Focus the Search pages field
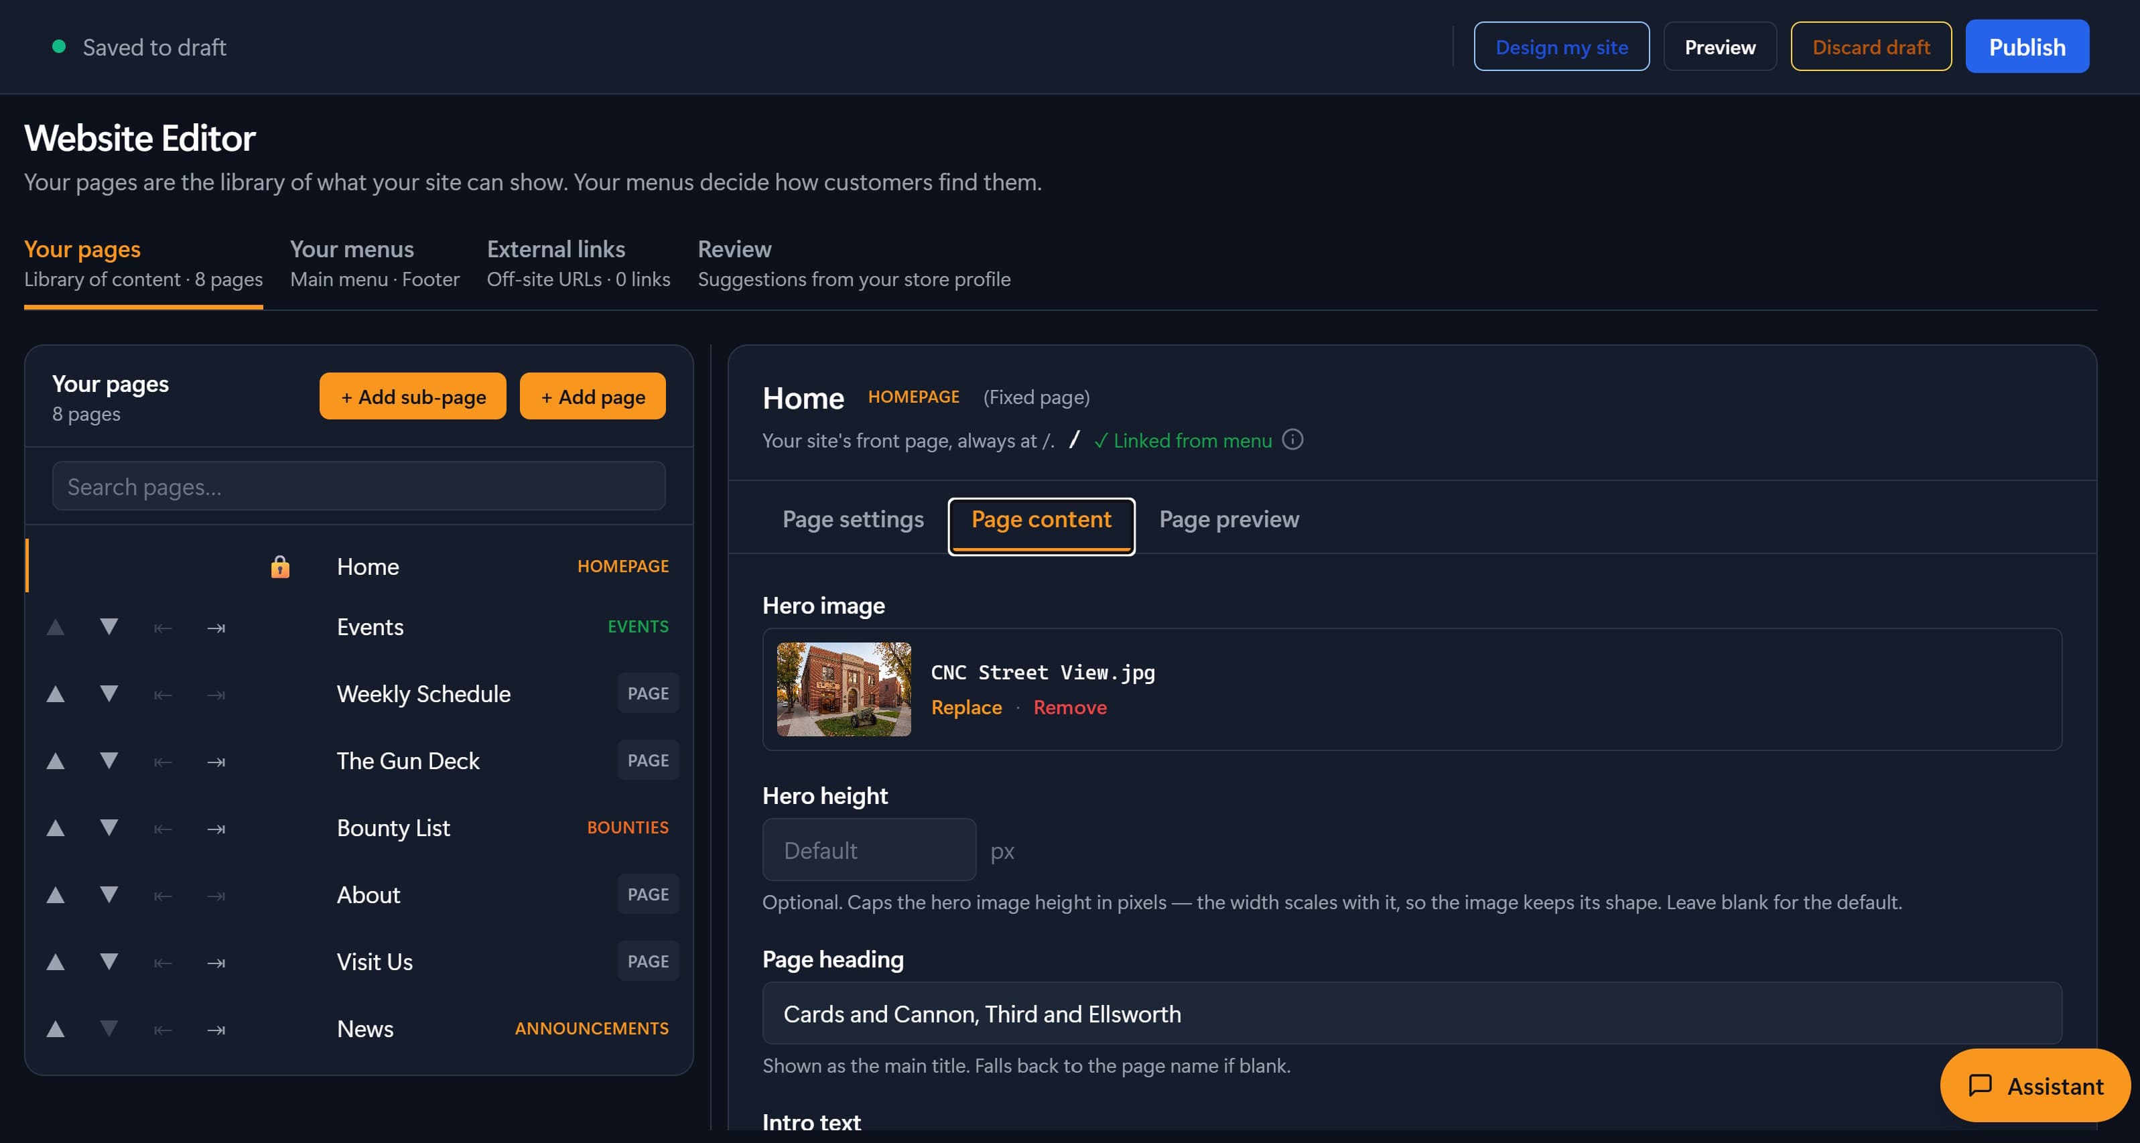Image resolution: width=2140 pixels, height=1143 pixels. coord(359,487)
